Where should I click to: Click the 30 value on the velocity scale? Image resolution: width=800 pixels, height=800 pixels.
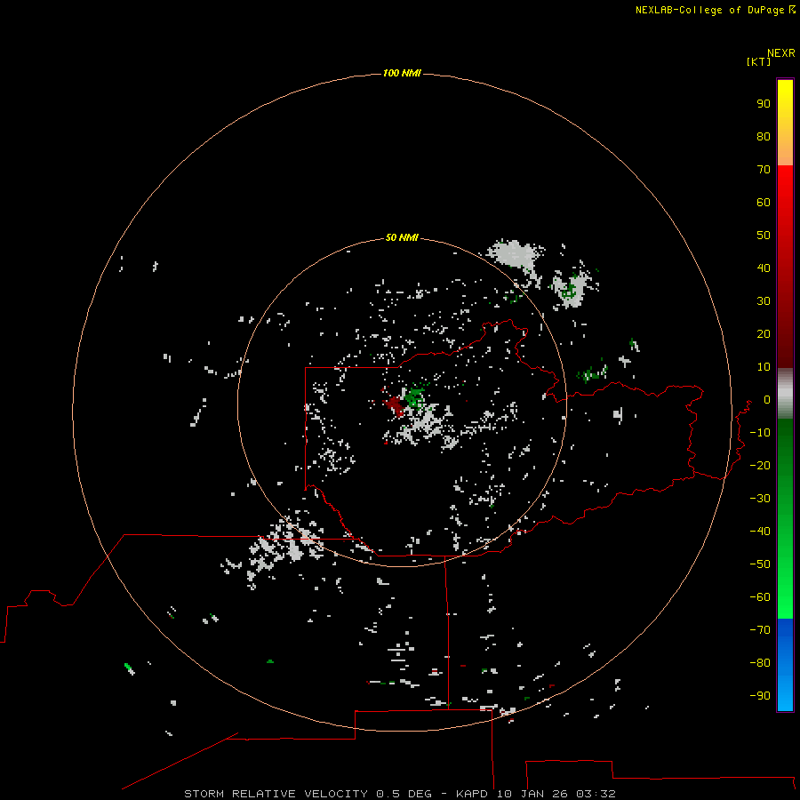(x=764, y=301)
